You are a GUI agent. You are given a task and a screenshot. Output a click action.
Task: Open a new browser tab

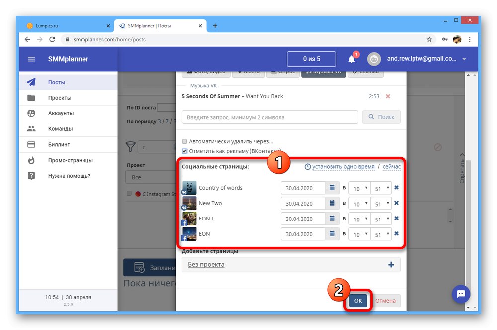[x=215, y=26]
